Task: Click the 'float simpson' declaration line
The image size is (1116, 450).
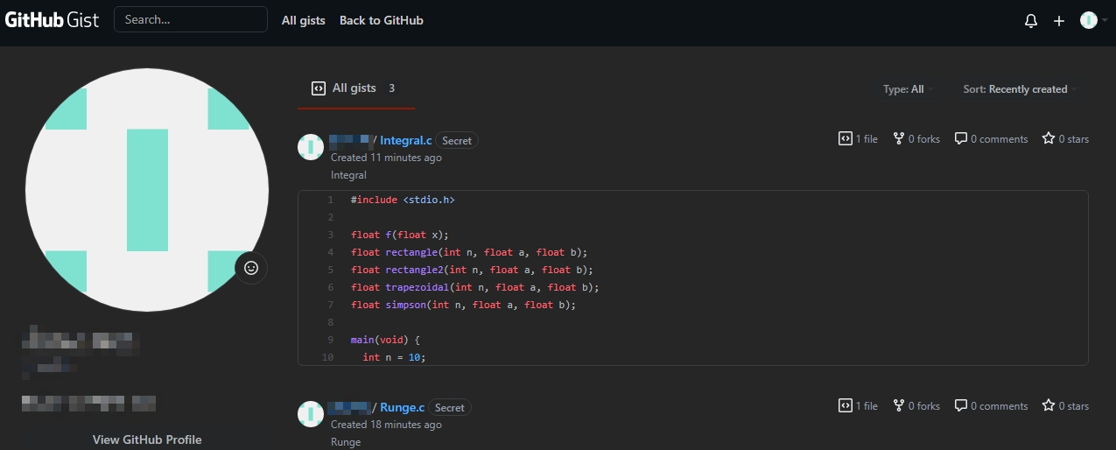Action: coord(464,305)
